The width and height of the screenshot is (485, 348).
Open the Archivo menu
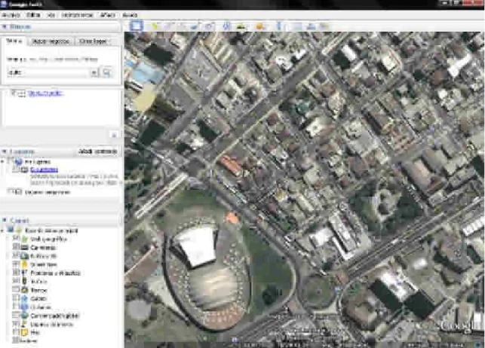(11, 15)
